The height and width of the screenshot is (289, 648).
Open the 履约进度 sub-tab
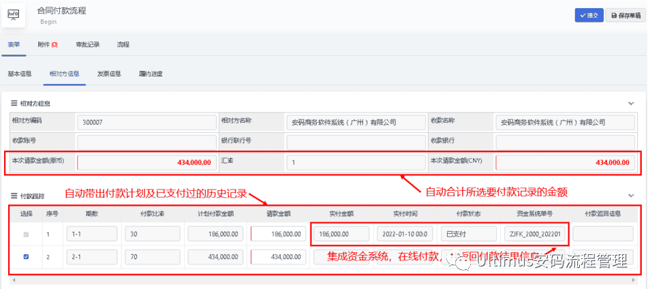click(151, 74)
